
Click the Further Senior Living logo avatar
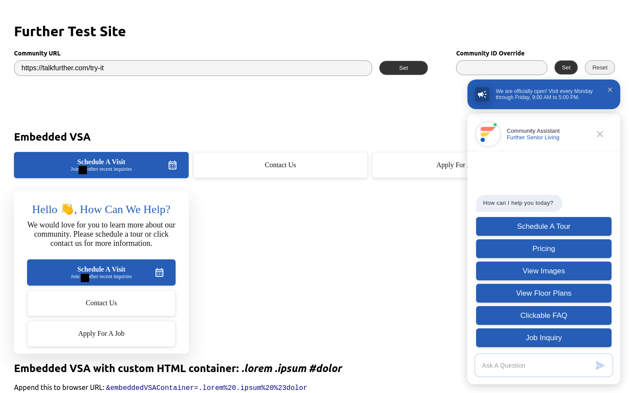[x=488, y=134]
